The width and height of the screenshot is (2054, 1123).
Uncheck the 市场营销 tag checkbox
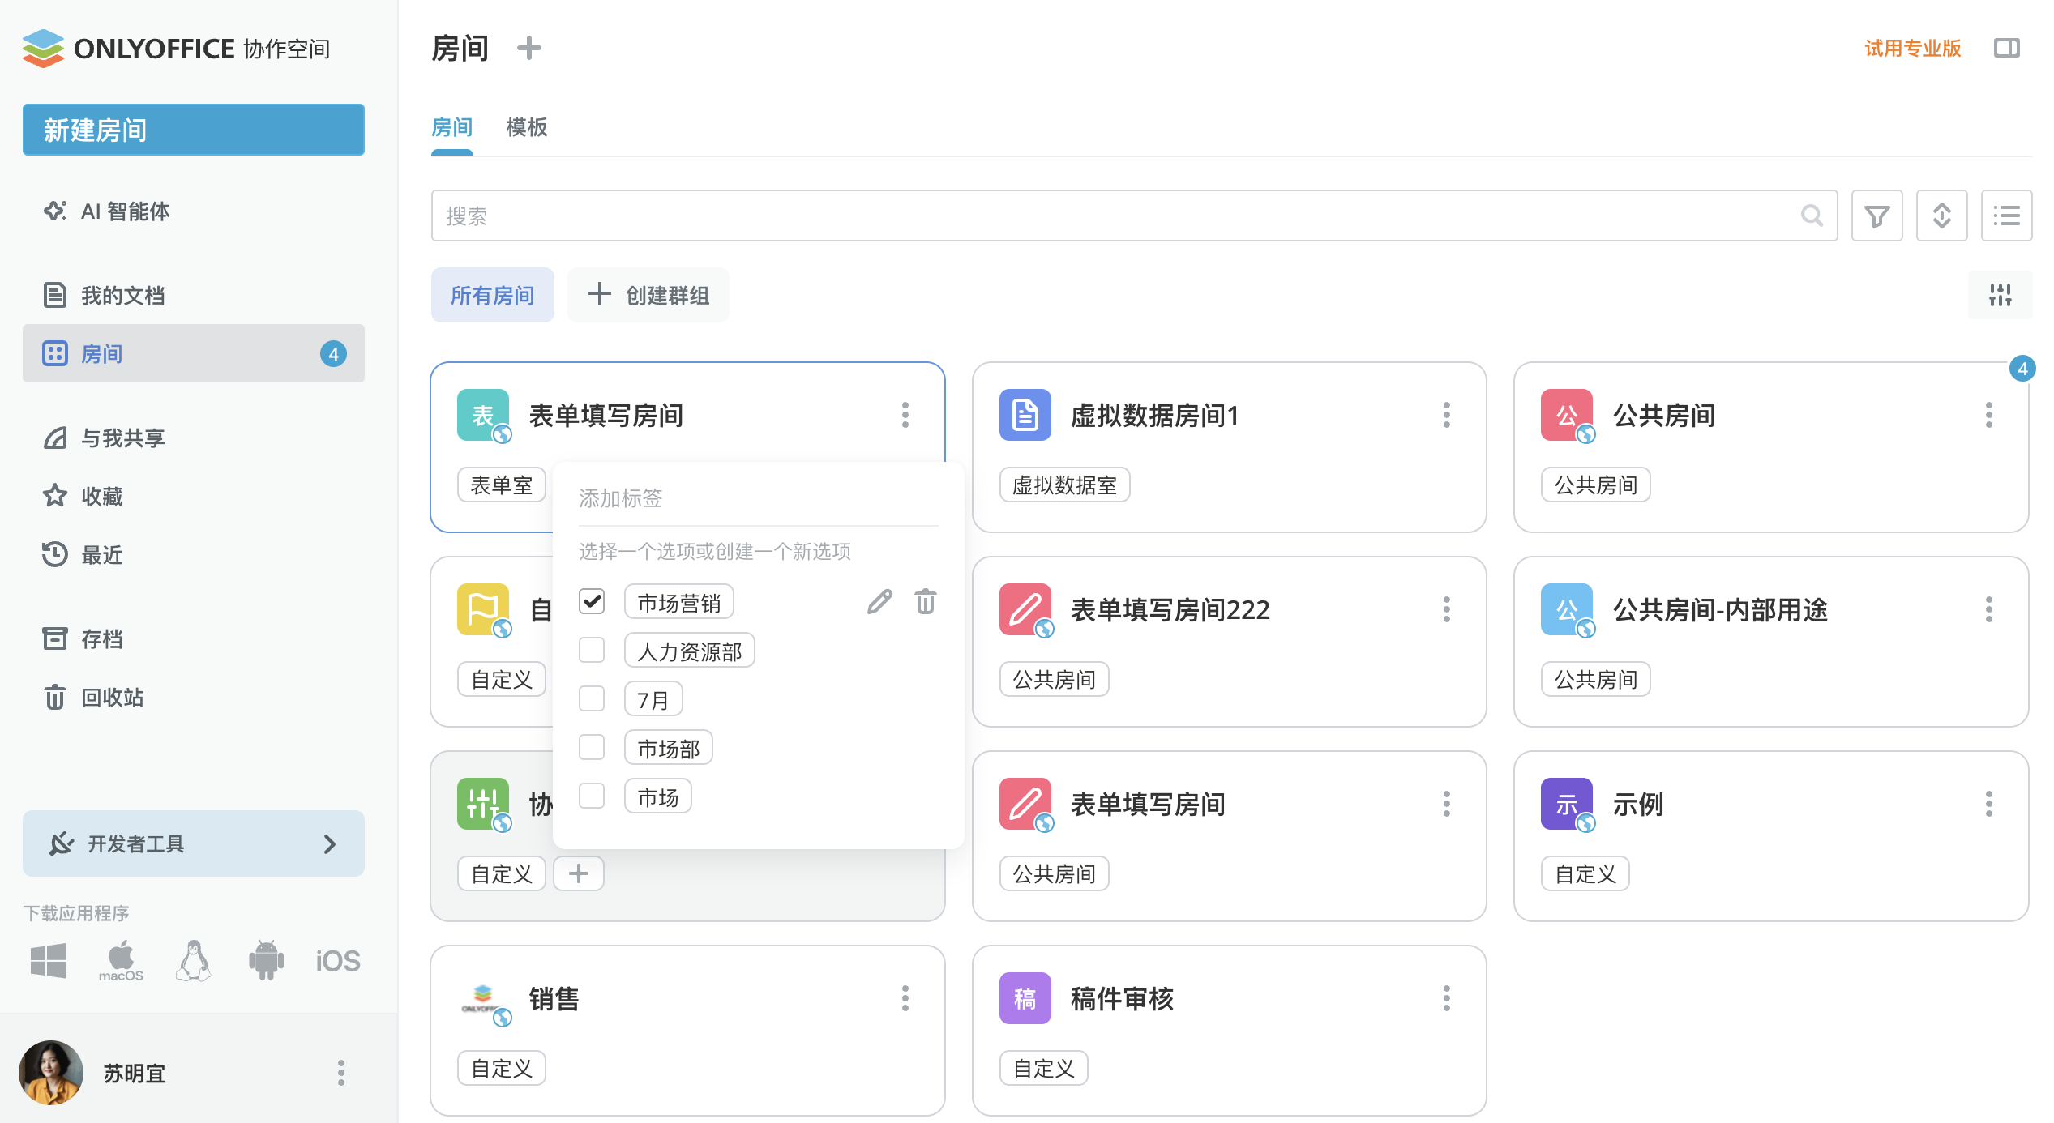[592, 601]
